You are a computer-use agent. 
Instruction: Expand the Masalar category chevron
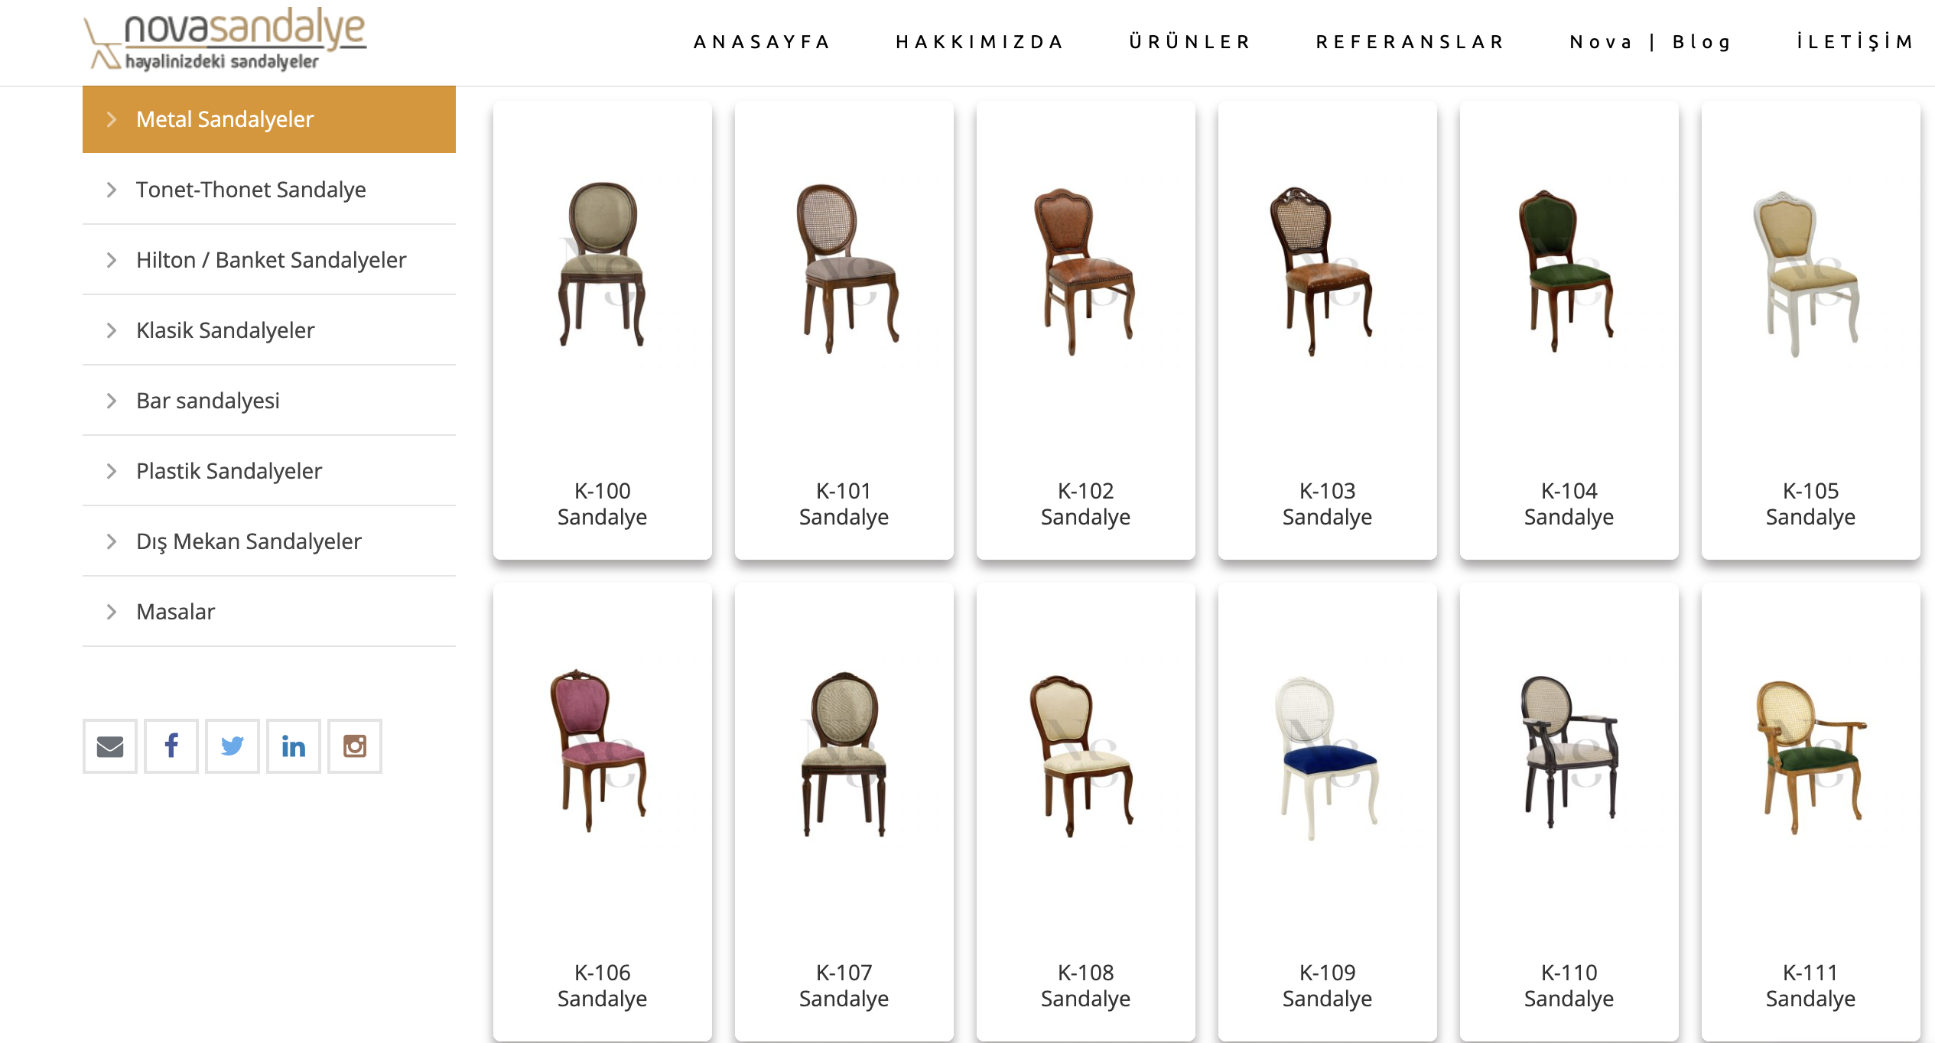112,612
